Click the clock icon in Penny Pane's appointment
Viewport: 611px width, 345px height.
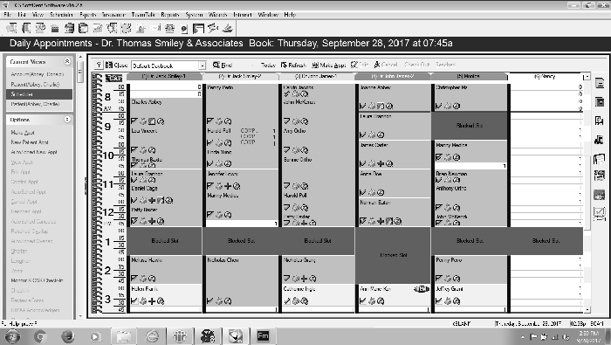(457, 279)
